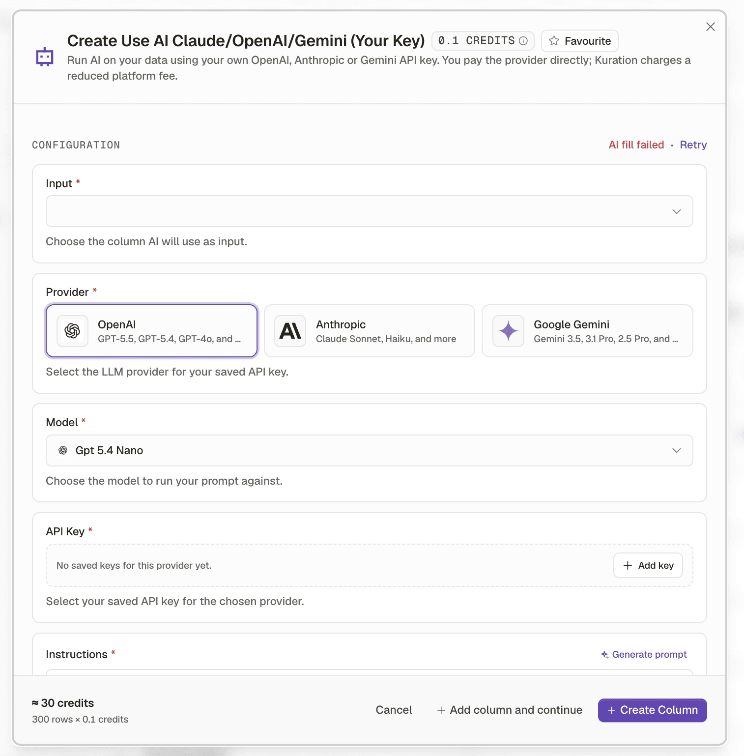The width and height of the screenshot is (744, 756).
Task: Click the Google Gemini sparkle icon
Action: point(508,331)
